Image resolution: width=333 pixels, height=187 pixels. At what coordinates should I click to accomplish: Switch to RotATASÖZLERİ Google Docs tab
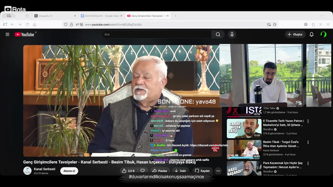coord(101,16)
